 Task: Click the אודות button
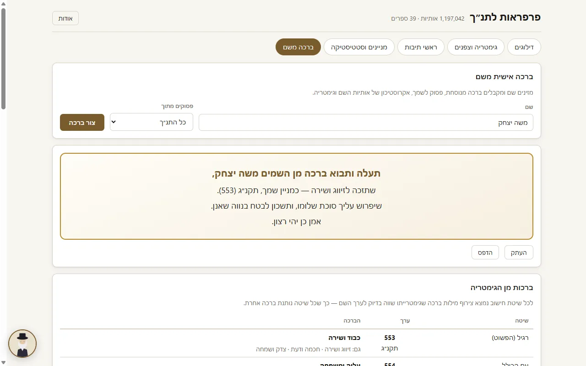[65, 18]
